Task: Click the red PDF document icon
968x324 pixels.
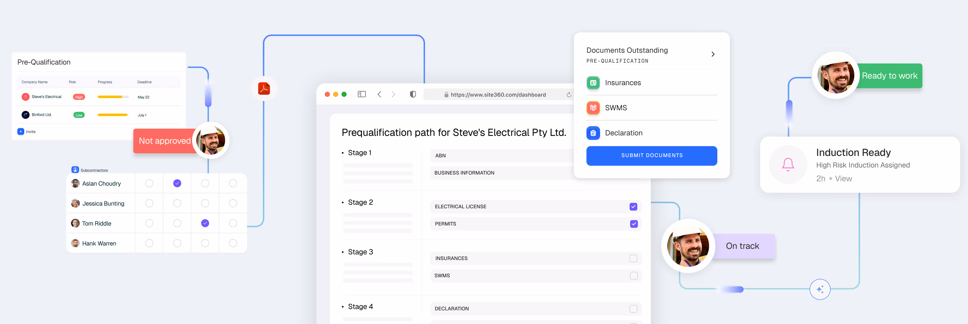Action: click(x=264, y=89)
